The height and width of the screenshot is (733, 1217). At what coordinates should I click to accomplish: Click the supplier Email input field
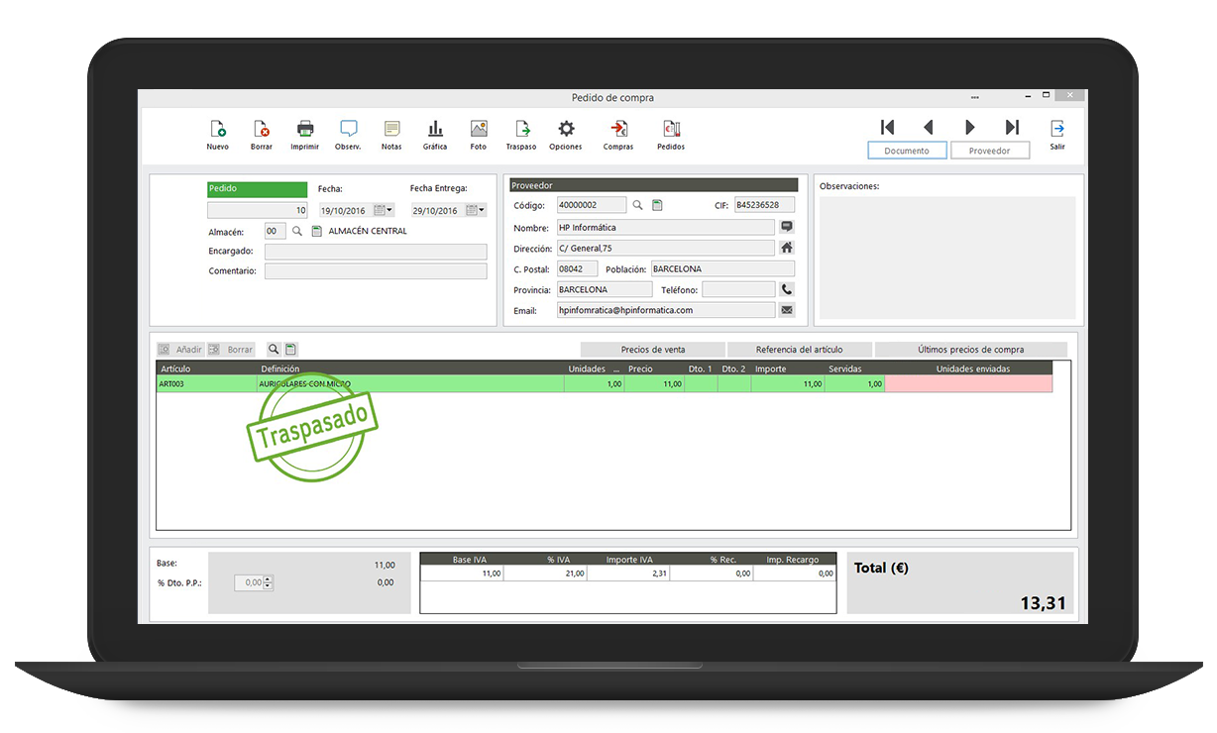click(665, 310)
